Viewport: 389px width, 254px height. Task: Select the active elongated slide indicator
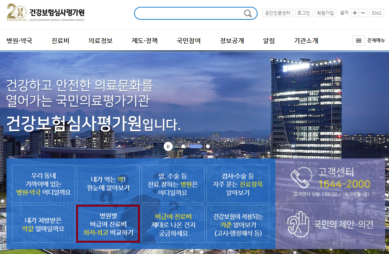pyautogui.click(x=195, y=146)
